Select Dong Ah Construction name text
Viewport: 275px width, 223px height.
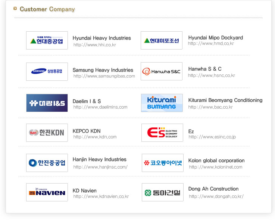point(213,189)
